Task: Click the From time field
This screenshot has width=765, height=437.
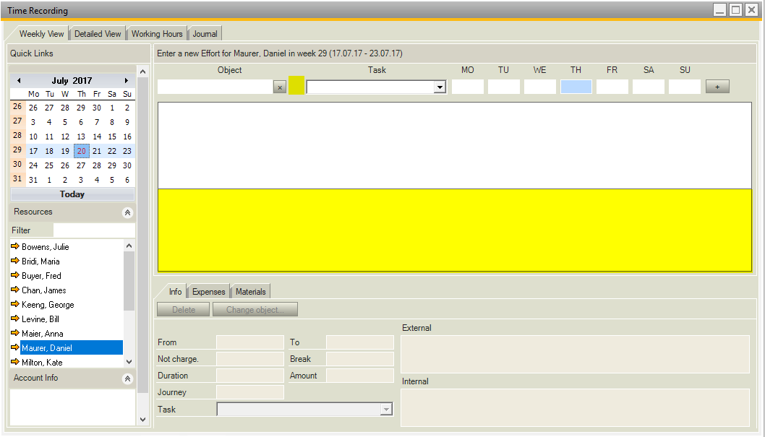Action: [x=249, y=342]
